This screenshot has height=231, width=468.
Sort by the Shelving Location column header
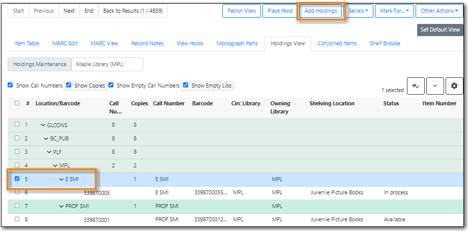tap(332, 103)
